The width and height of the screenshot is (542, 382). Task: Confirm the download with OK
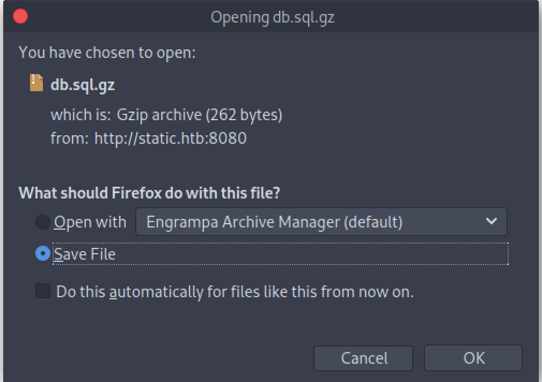tap(473, 358)
